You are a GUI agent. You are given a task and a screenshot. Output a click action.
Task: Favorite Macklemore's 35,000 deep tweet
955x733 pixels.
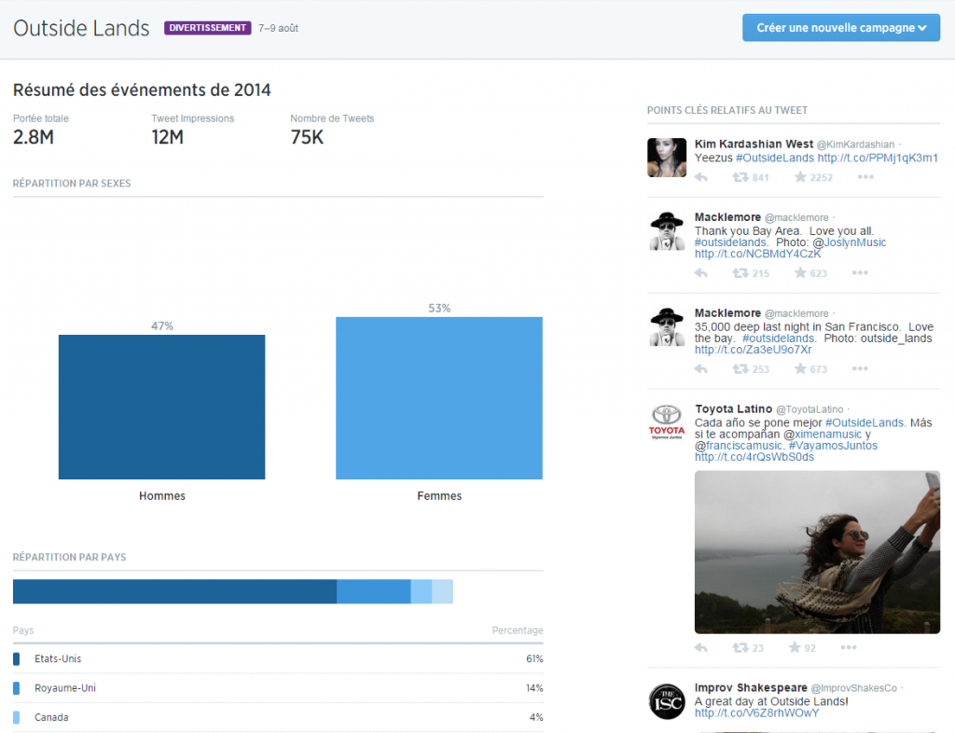800,369
